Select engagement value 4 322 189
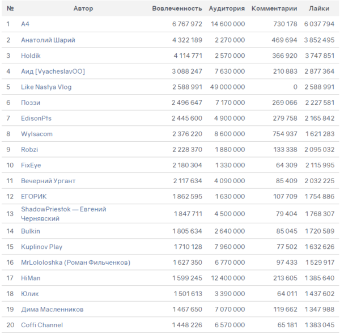Image resolution: width=340 pixels, height=334 pixels. pos(187,40)
